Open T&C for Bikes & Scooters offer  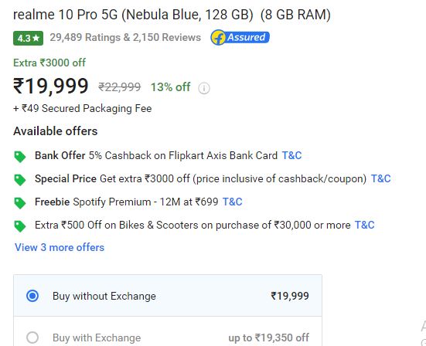coord(365,225)
